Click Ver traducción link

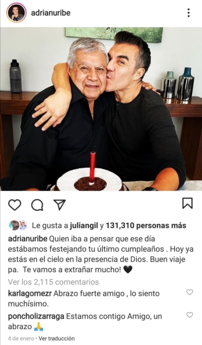pos(57,338)
